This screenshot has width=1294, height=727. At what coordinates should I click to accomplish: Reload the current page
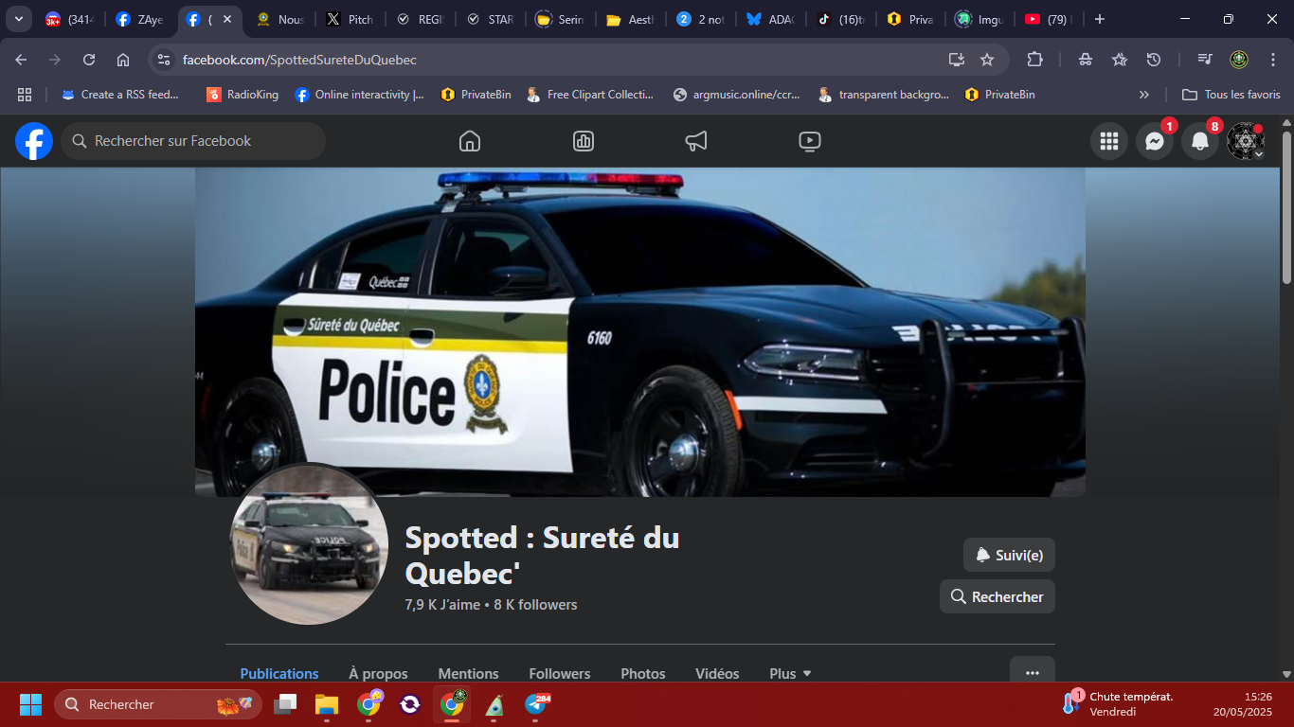(89, 60)
